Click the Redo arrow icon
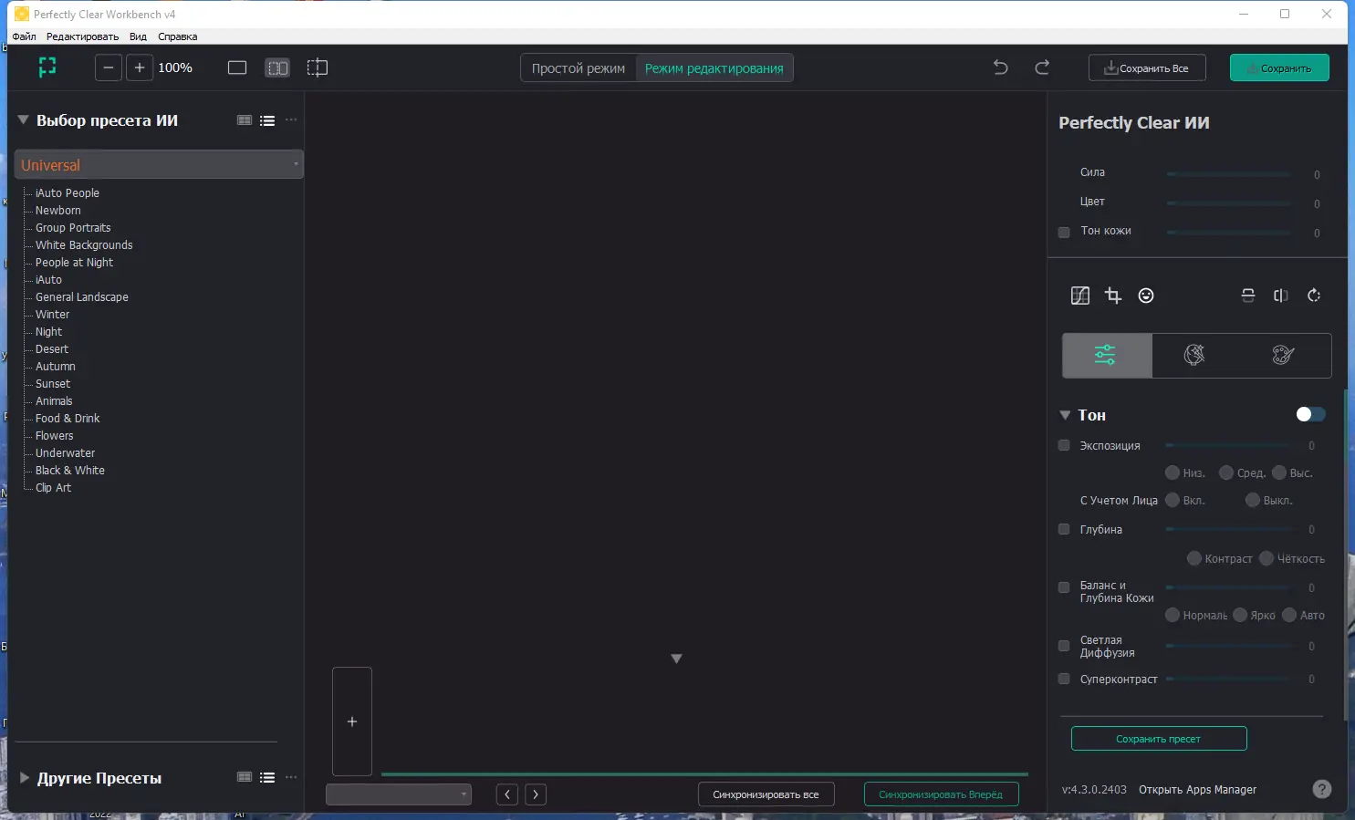This screenshot has height=820, width=1355. (1042, 67)
